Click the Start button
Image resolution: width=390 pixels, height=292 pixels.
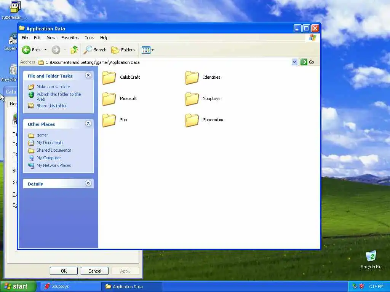[x=18, y=286]
